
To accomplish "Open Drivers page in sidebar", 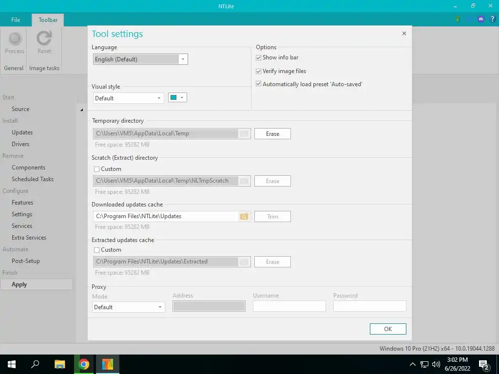I will (20, 144).
